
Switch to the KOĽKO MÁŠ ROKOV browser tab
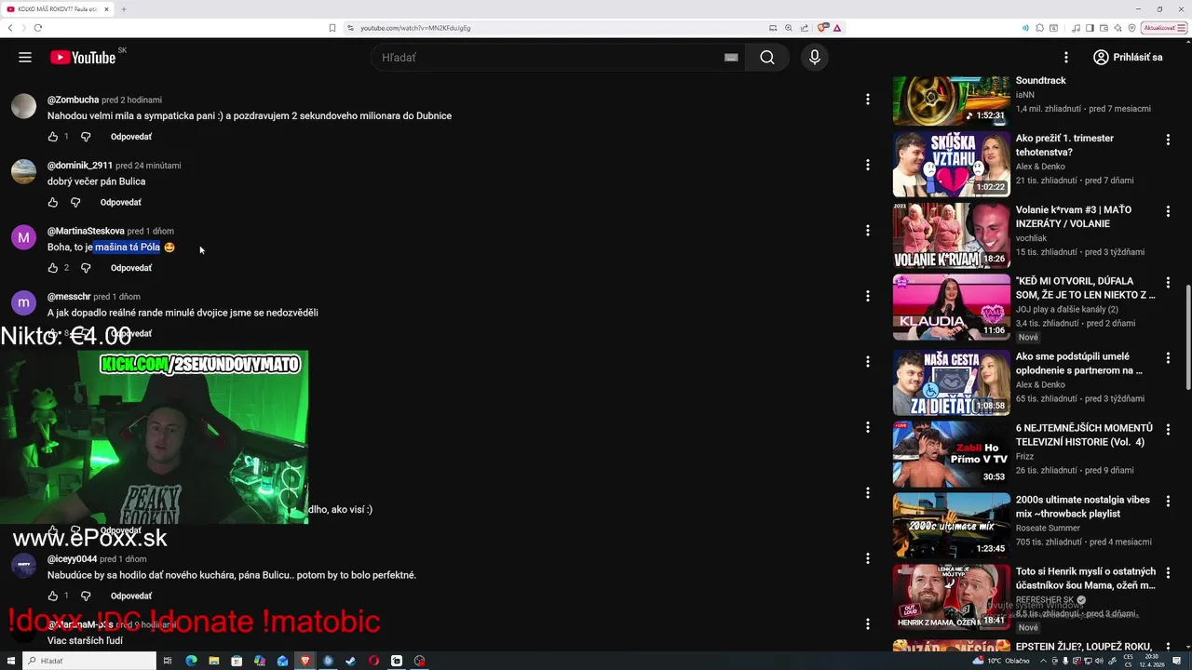(x=58, y=9)
